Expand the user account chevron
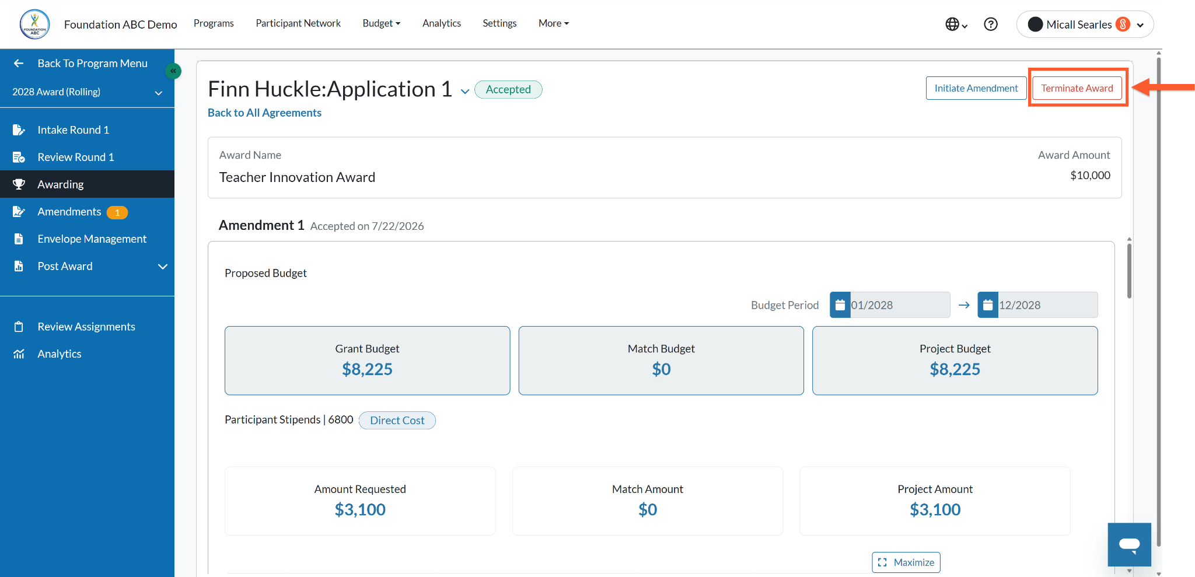The image size is (1195, 577). pyautogui.click(x=1140, y=25)
